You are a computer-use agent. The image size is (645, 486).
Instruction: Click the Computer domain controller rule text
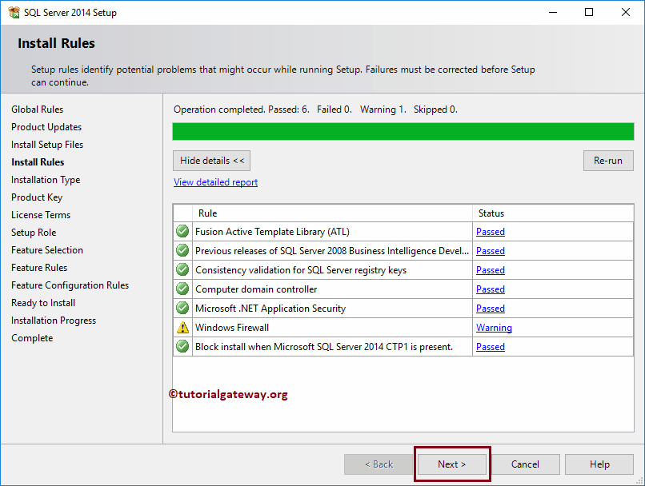pyautogui.click(x=256, y=289)
